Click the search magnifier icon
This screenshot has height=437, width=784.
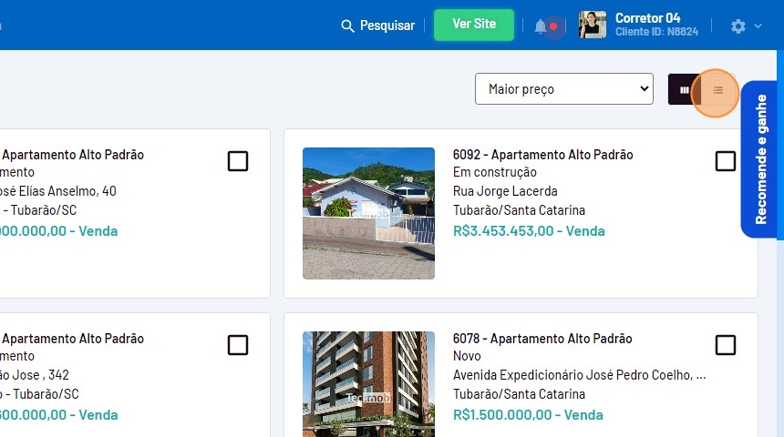pos(347,26)
